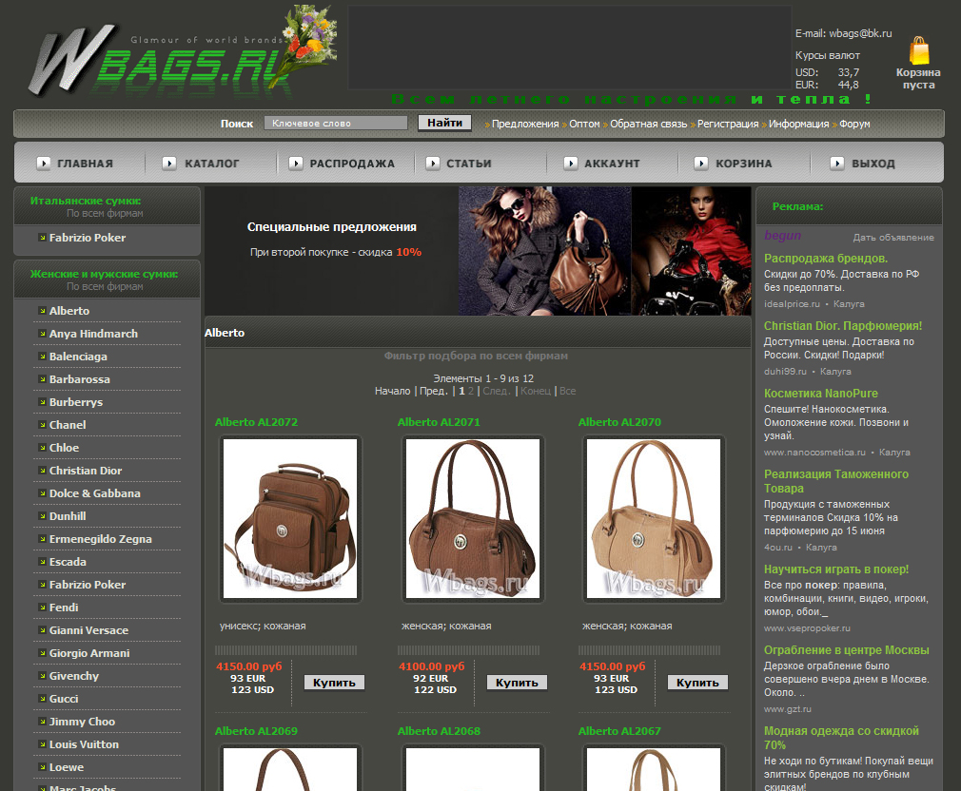Open Распродажа брендов ad link

point(826,259)
